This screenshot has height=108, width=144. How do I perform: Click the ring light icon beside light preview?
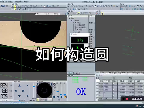point(54,84)
